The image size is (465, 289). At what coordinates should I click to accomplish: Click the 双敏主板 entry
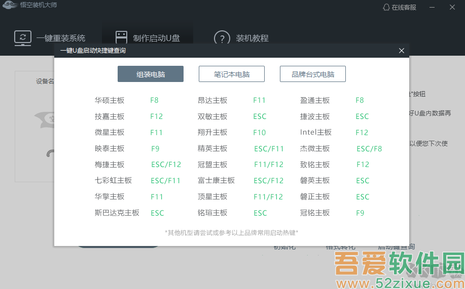[x=212, y=116]
